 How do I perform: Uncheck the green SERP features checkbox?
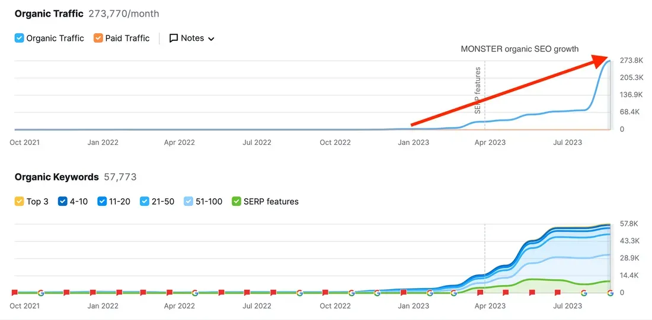tap(236, 202)
